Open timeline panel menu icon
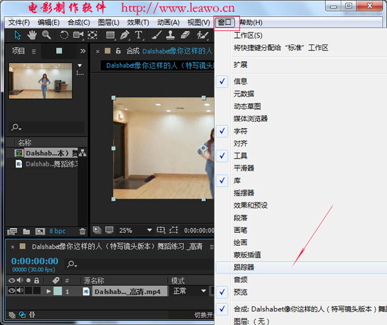The width and height of the screenshot is (387, 325). coord(212,246)
